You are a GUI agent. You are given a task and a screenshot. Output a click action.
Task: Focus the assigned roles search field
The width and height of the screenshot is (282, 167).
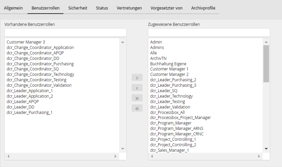(x=209, y=33)
